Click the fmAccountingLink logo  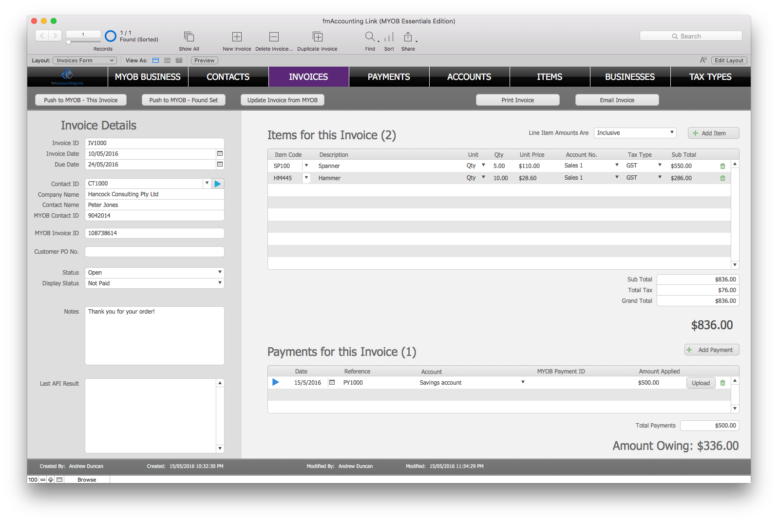67,76
